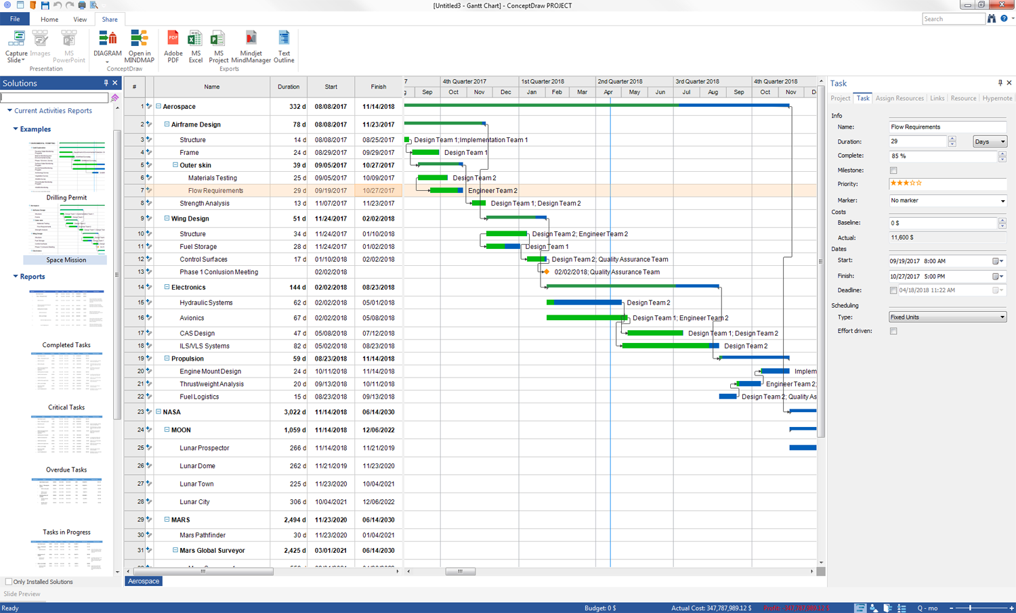Open project in DIAGRAM
1016x613 pixels.
click(x=108, y=42)
